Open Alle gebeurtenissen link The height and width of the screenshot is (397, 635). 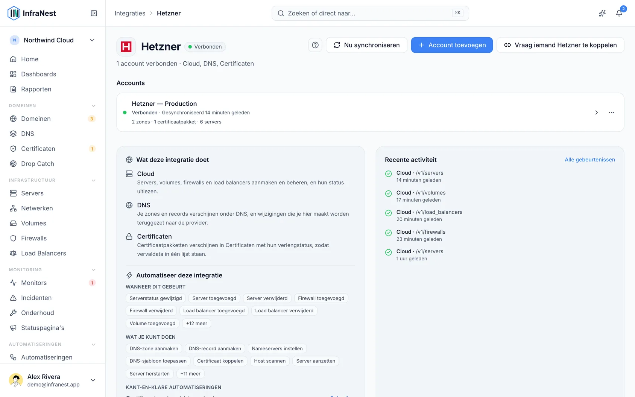(x=589, y=160)
